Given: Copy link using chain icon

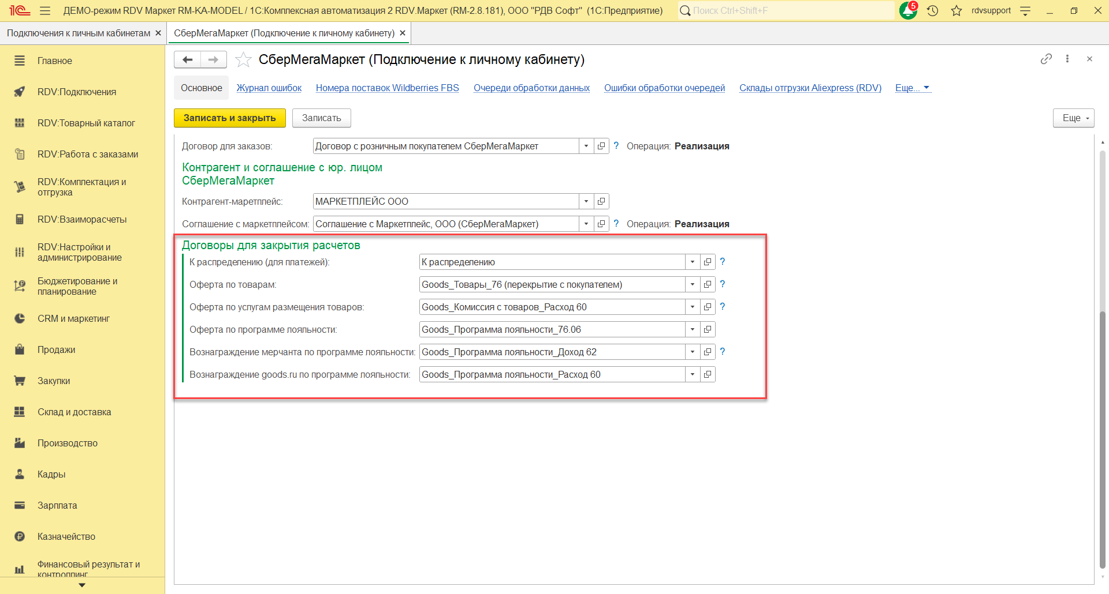Looking at the screenshot, I should pos(1046,59).
